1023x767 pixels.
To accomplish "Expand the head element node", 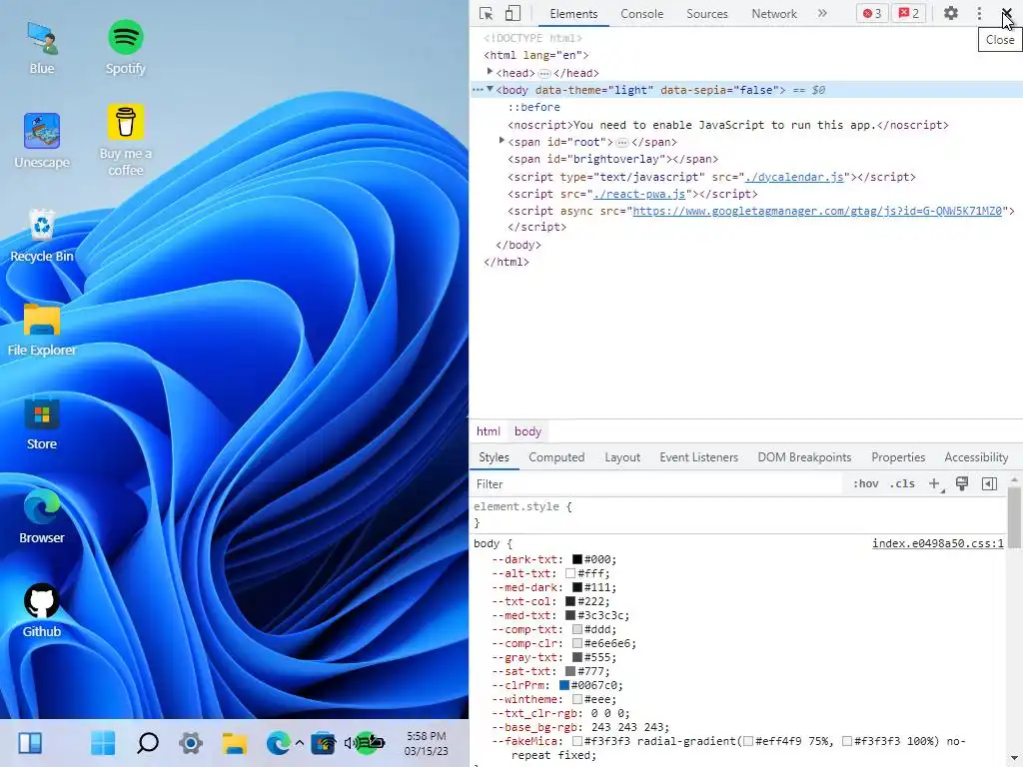I will 490,72.
